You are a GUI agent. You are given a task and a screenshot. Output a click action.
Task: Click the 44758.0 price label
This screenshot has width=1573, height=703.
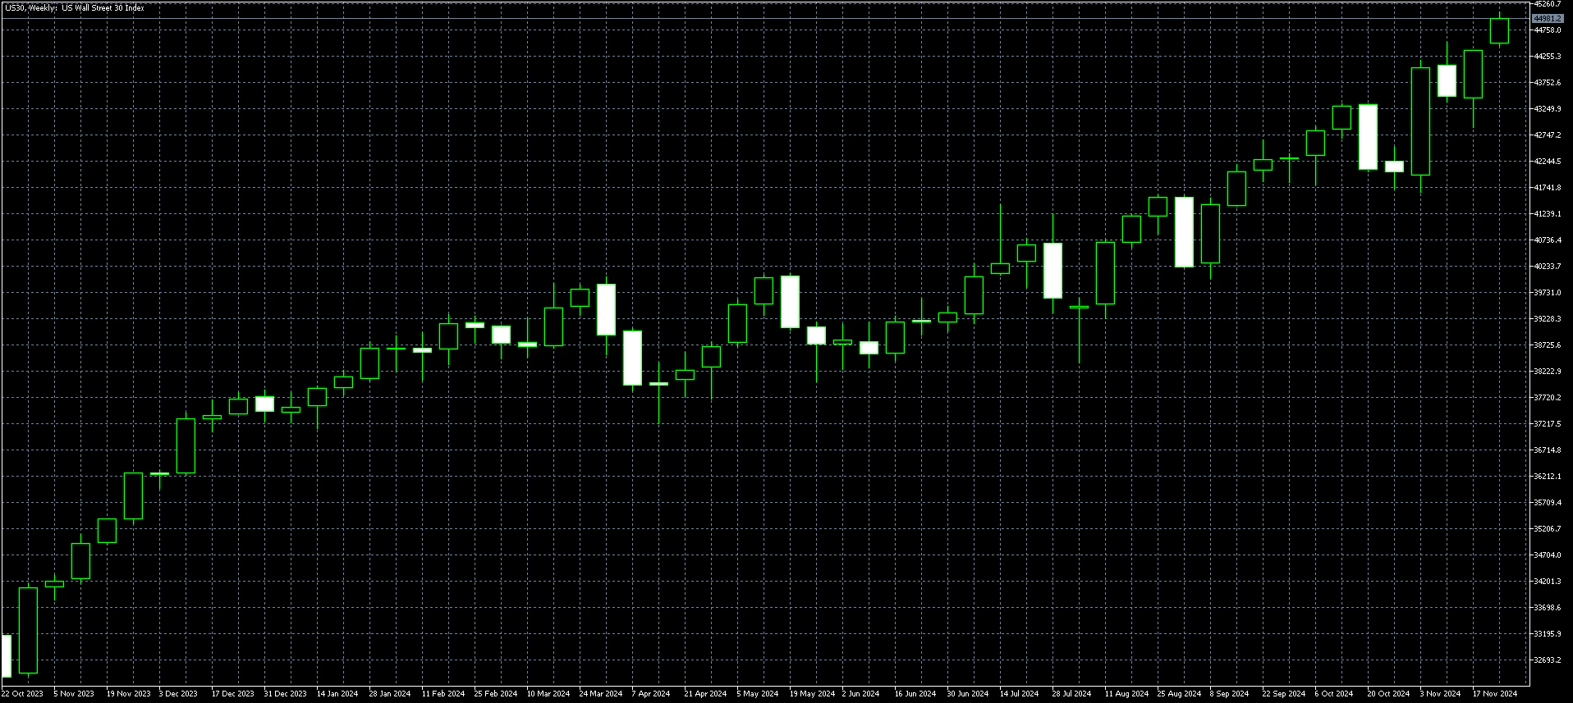(x=1548, y=30)
